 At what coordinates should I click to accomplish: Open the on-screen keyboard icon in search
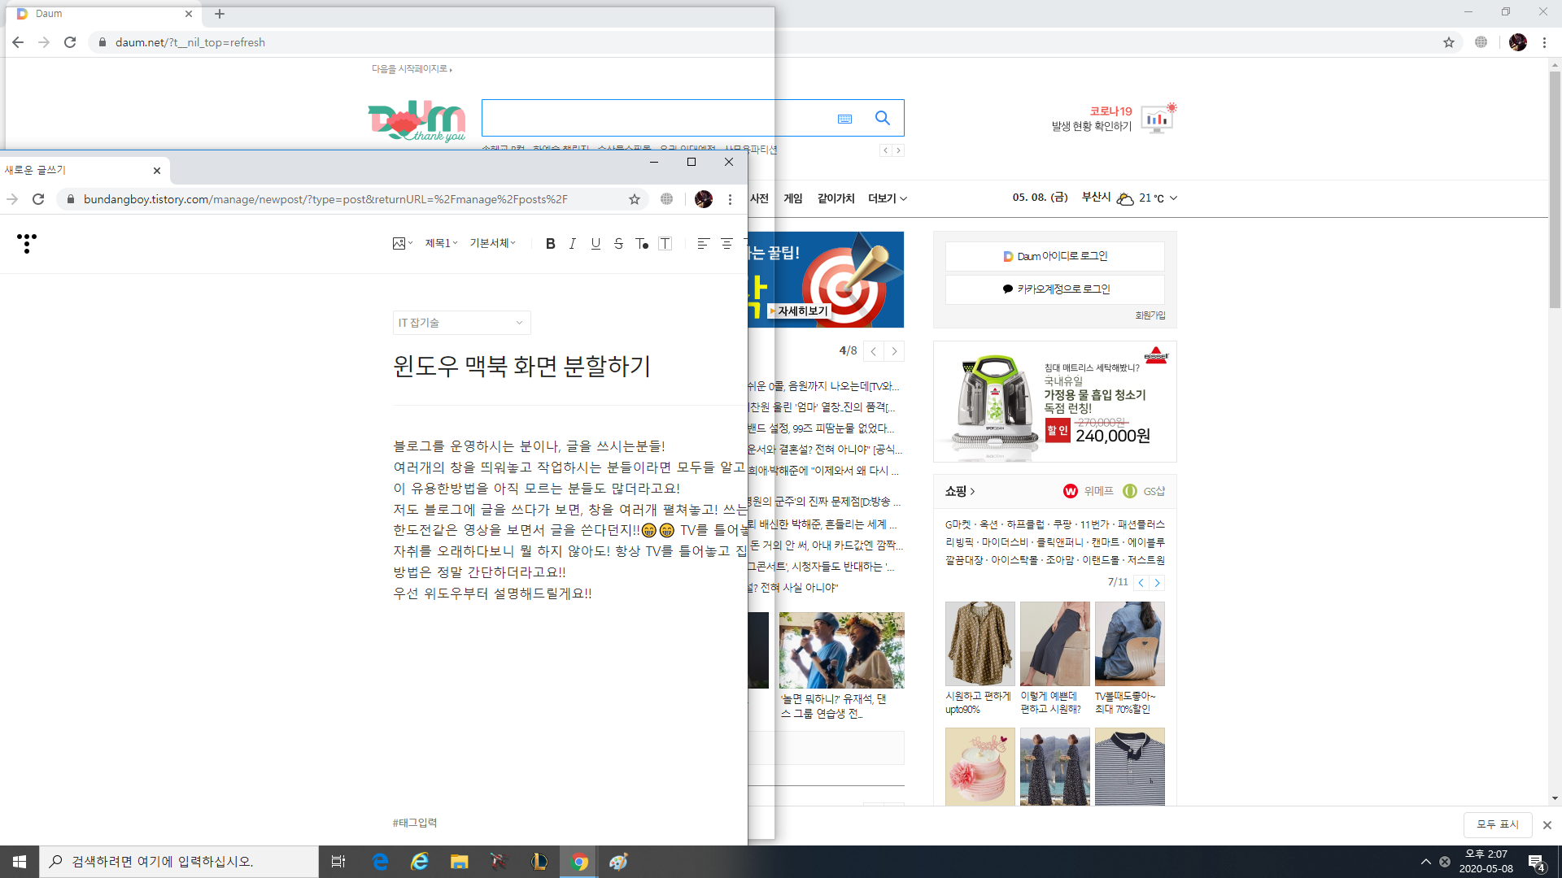[x=844, y=119]
